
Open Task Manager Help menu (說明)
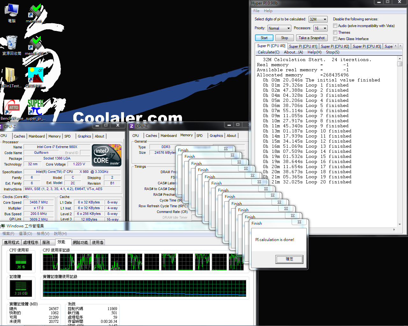click(x=60, y=234)
